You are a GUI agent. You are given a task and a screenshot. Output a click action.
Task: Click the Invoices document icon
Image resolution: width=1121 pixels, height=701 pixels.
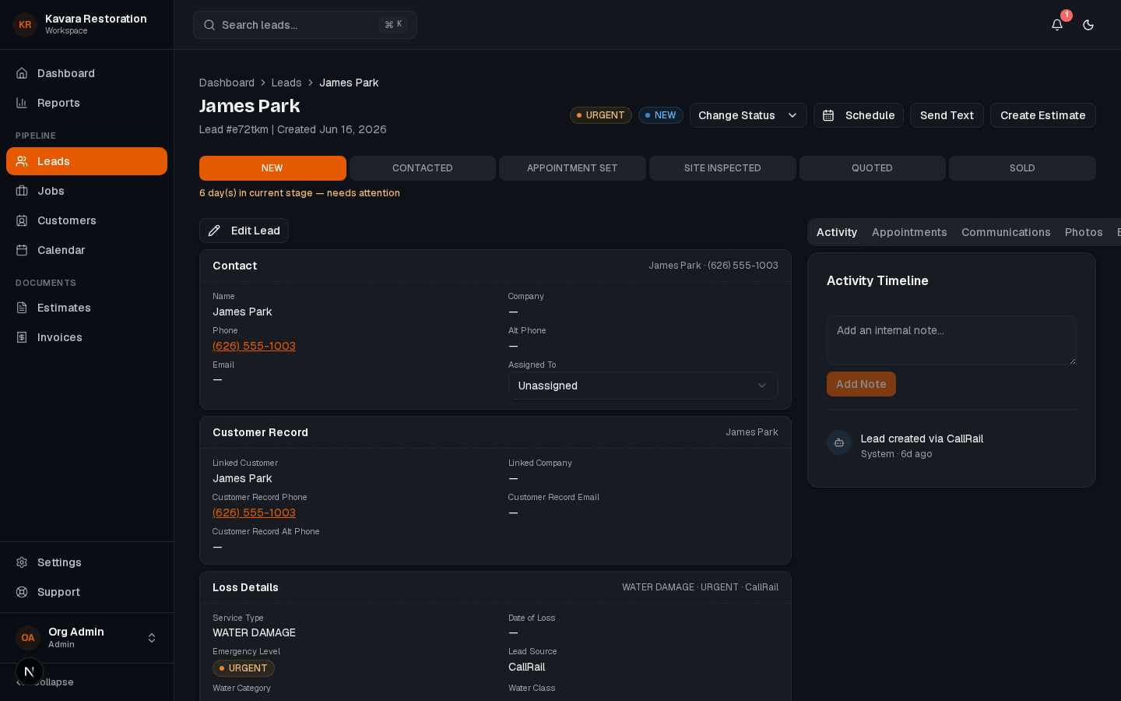point(22,337)
